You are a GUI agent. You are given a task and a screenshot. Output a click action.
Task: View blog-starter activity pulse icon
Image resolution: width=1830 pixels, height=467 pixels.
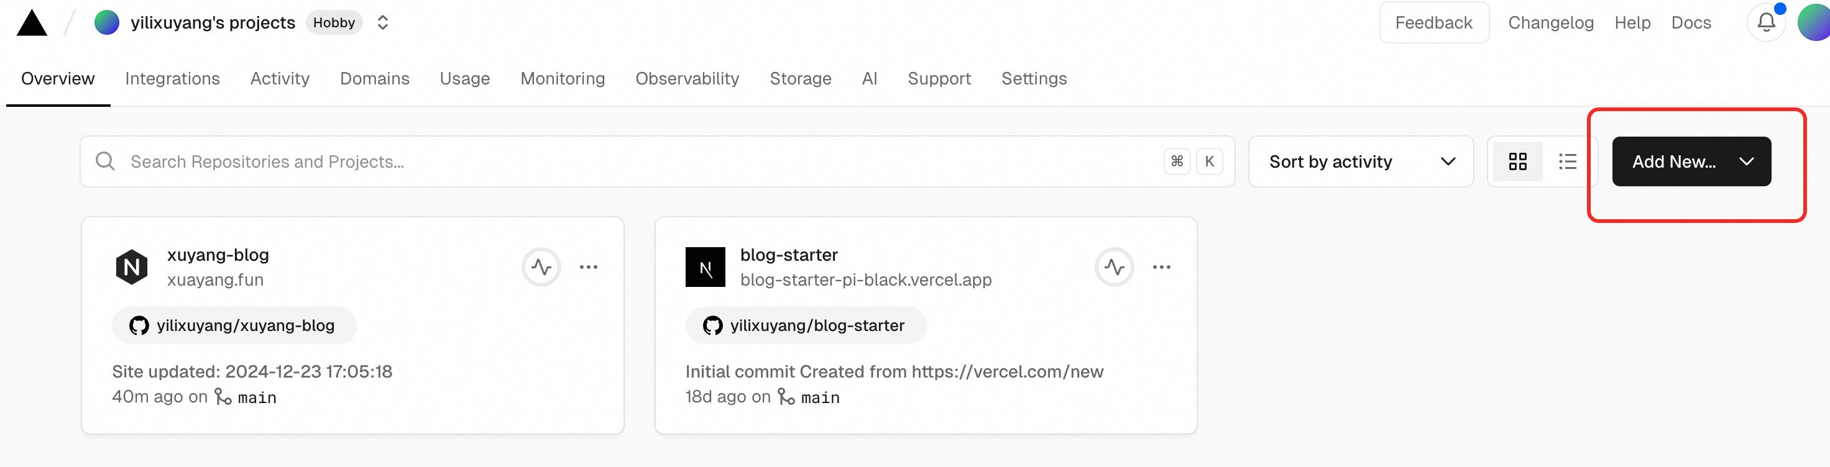pos(1114,268)
